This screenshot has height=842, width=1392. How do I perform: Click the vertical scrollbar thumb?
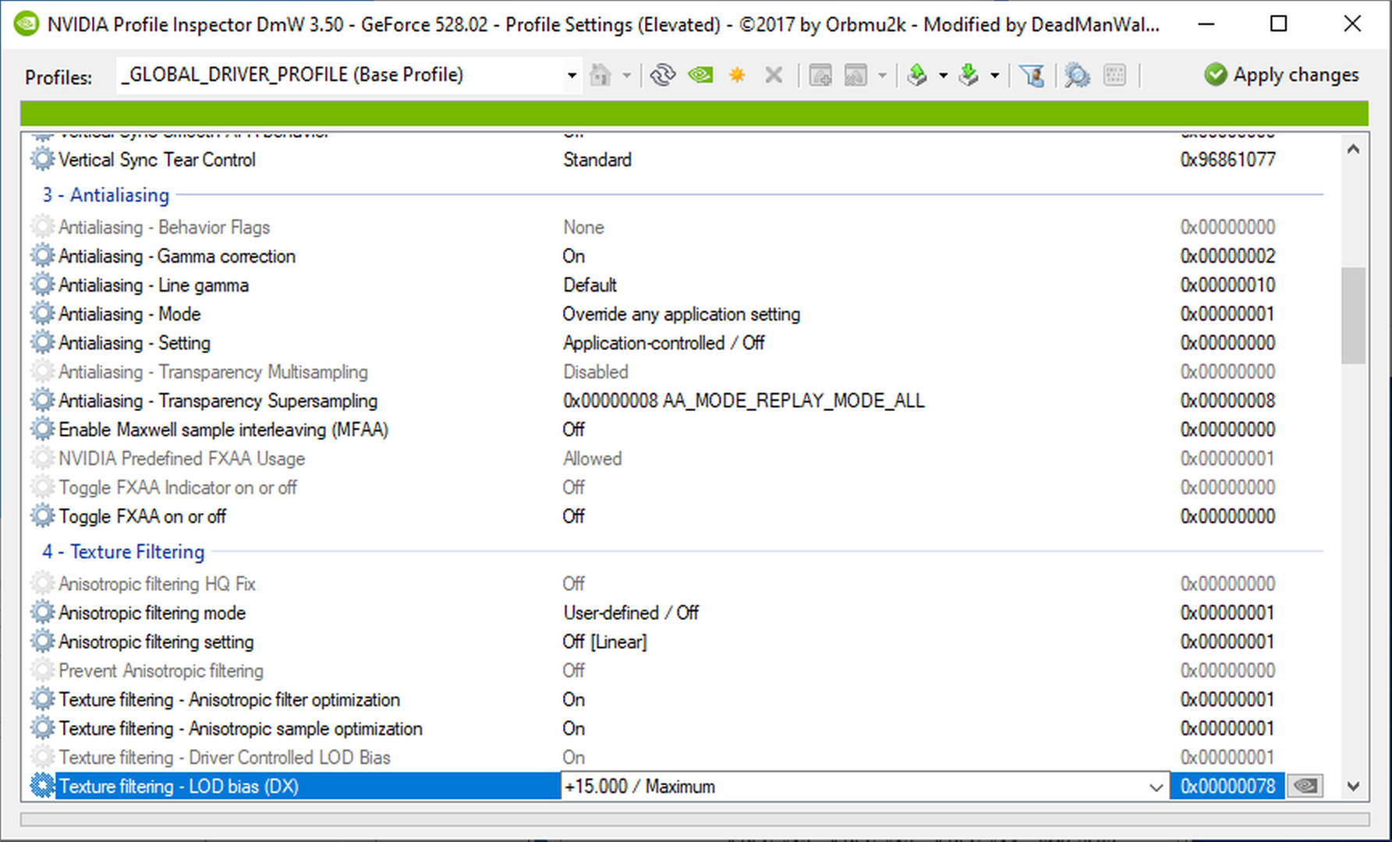[1354, 316]
